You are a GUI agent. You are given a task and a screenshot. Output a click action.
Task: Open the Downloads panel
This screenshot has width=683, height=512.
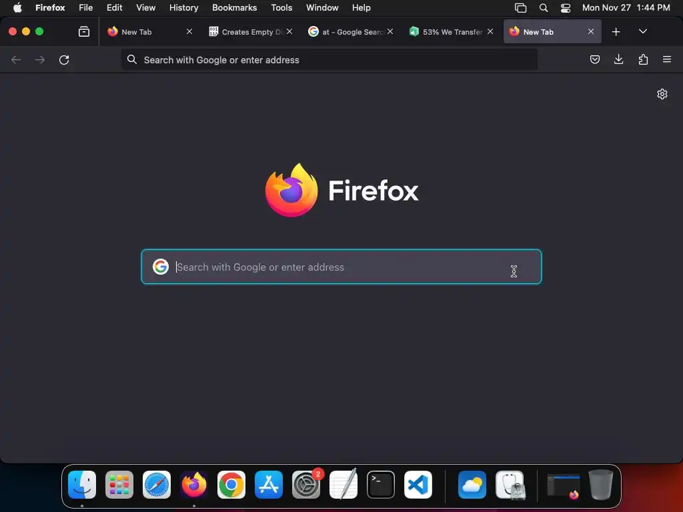click(618, 59)
